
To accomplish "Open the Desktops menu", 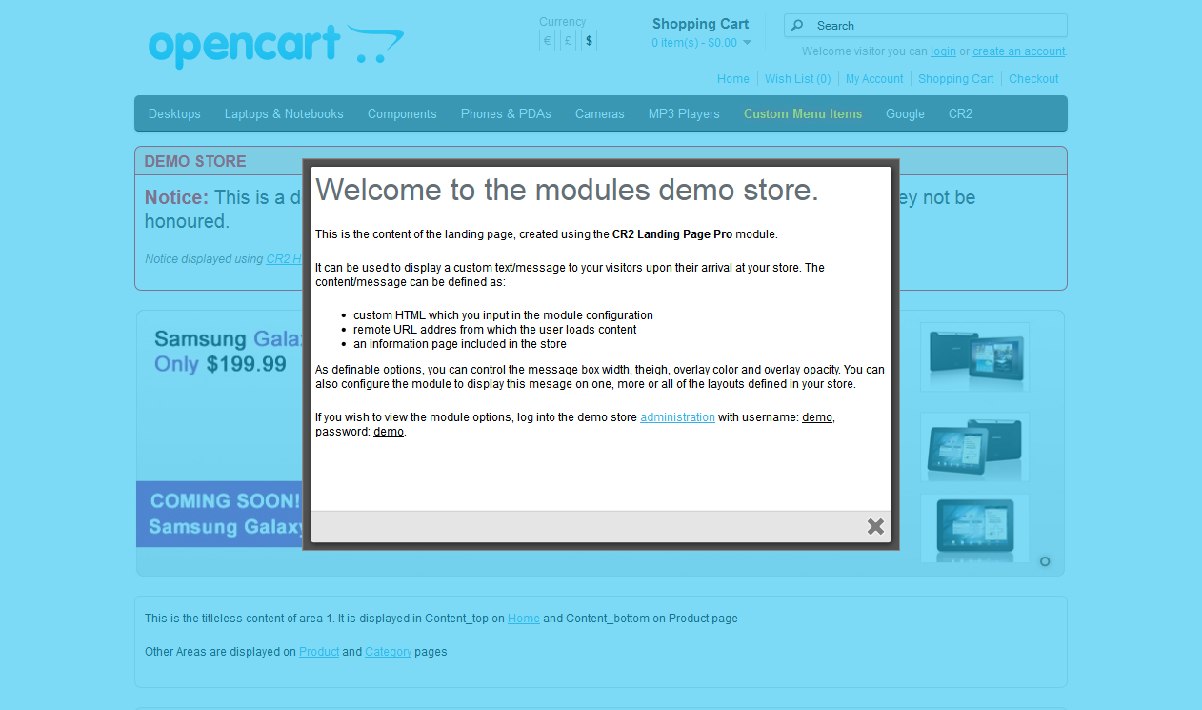I will 174,113.
